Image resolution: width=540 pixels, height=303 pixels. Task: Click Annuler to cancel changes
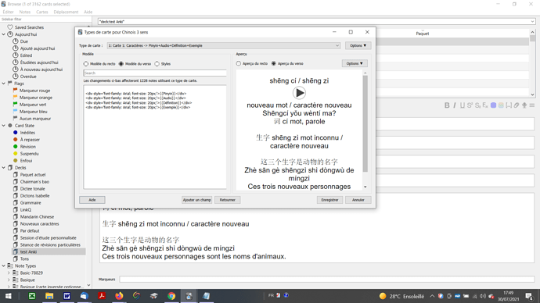pos(358,200)
